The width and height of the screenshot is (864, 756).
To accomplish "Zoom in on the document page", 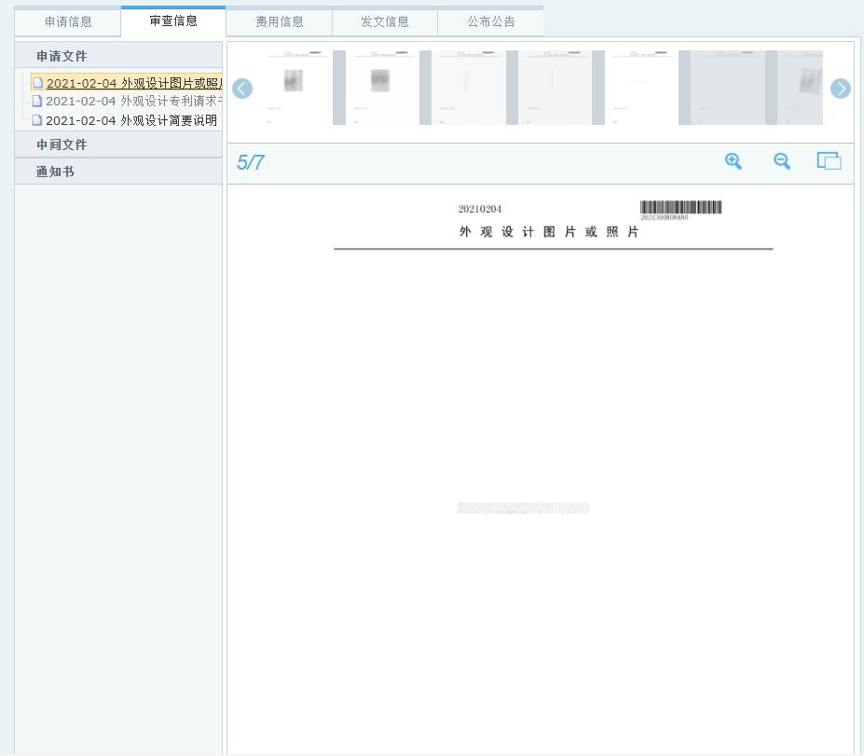I will point(734,161).
